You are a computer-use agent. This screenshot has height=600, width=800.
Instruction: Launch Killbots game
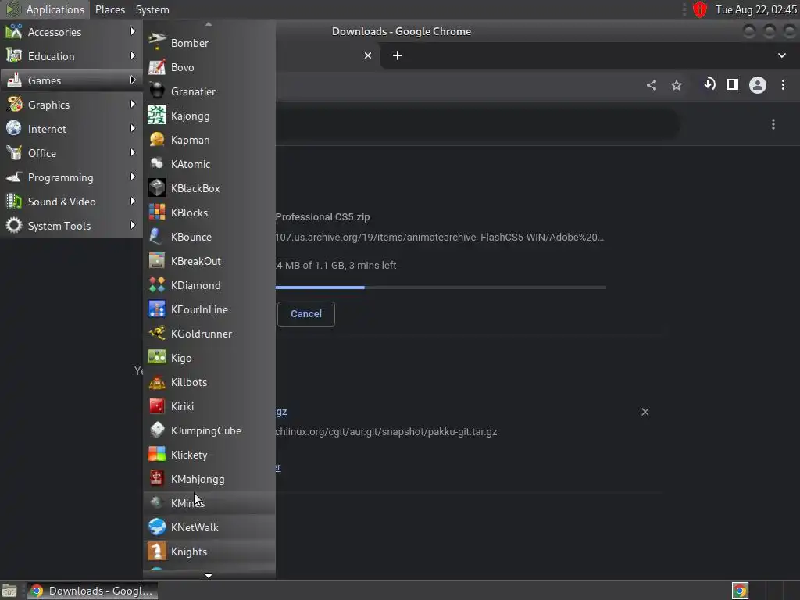(209, 382)
